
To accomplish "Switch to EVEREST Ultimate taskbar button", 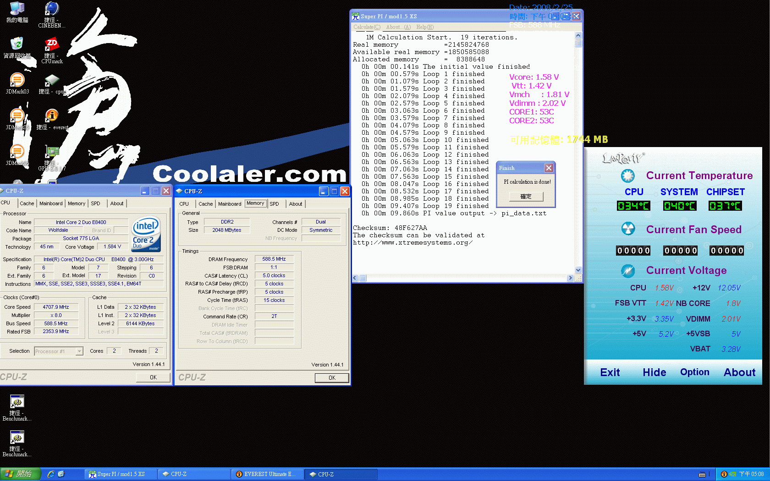I will tap(268, 474).
